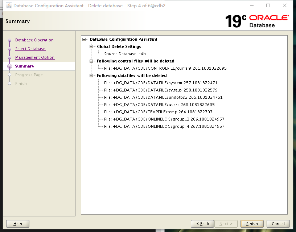Viewport: 296px width, 232px height.
Task: Click the Oracle 19c Database logo
Action: (257, 21)
